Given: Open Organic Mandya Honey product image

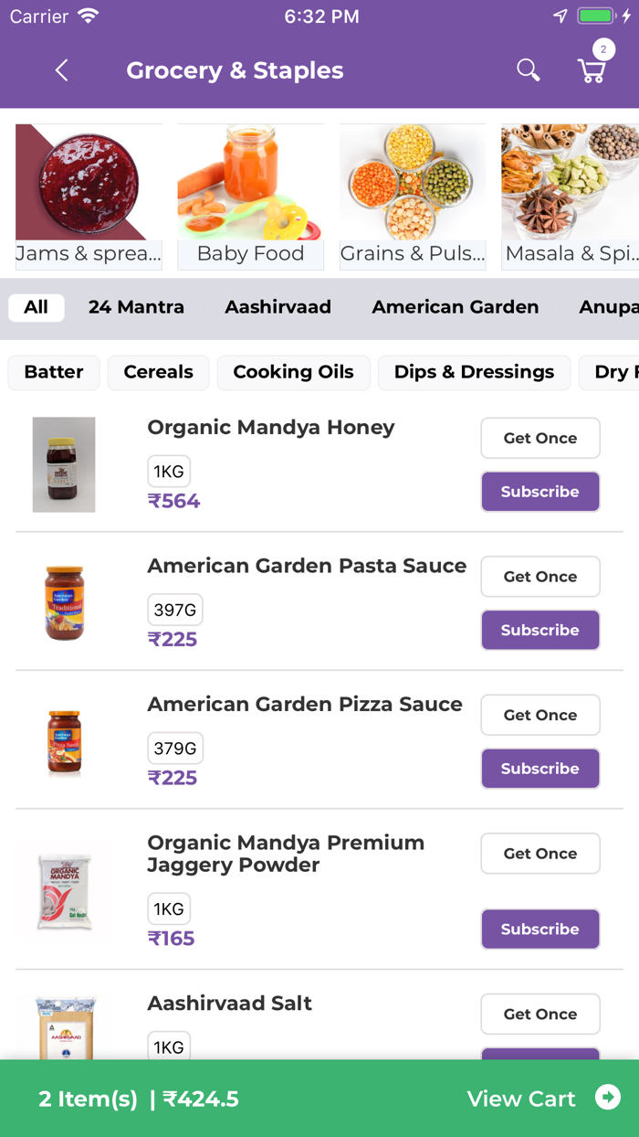Looking at the screenshot, I should tap(64, 464).
